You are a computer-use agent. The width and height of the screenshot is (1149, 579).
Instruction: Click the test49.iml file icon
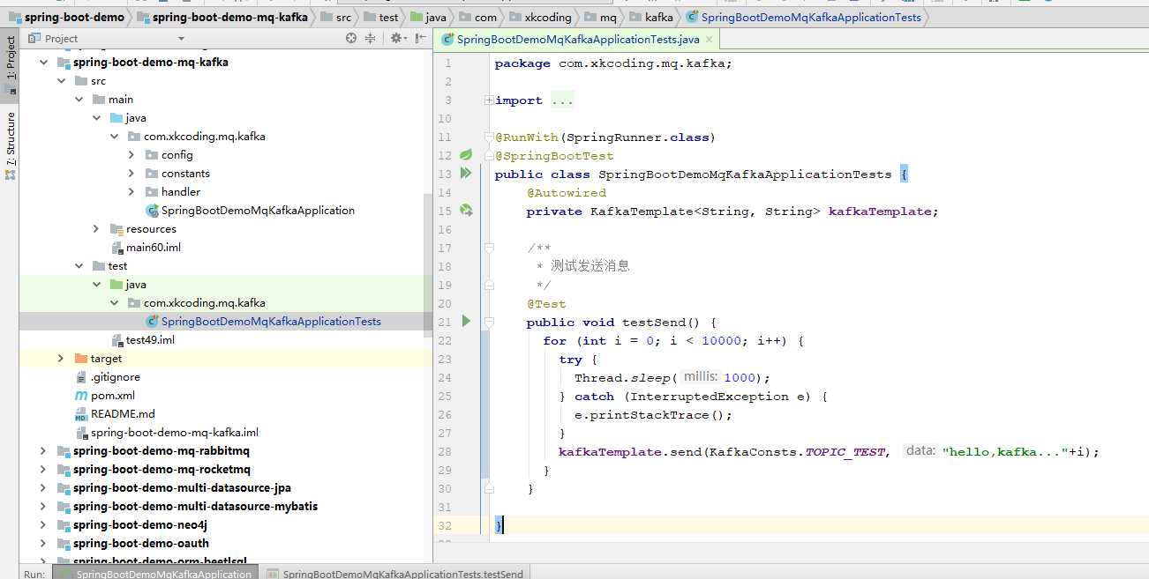pyautogui.click(x=117, y=340)
